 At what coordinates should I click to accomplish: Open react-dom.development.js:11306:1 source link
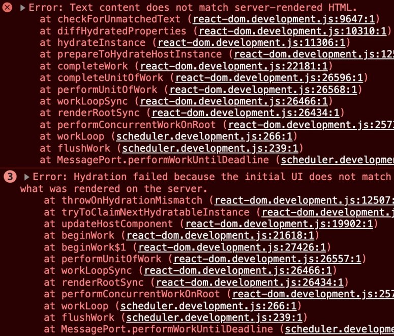click(252, 43)
